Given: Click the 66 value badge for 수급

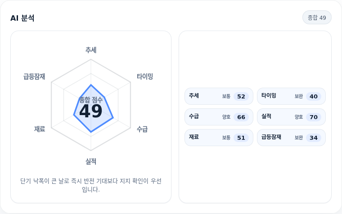Looking at the screenshot, I should point(241,117).
